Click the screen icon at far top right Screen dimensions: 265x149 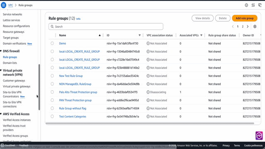[260, 5]
